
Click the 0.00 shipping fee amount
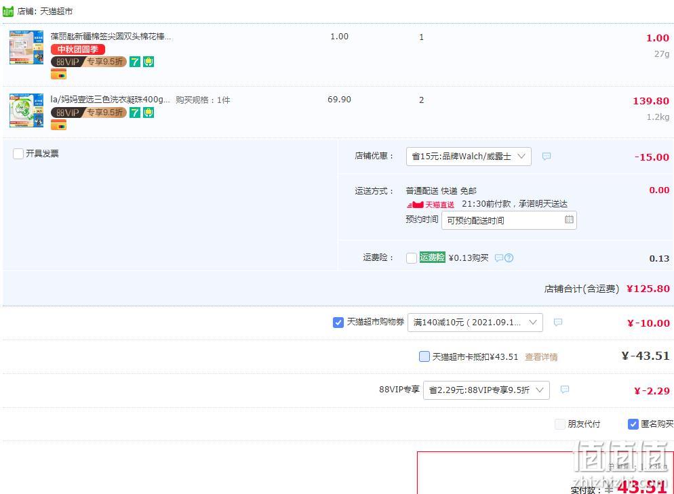pyautogui.click(x=659, y=190)
